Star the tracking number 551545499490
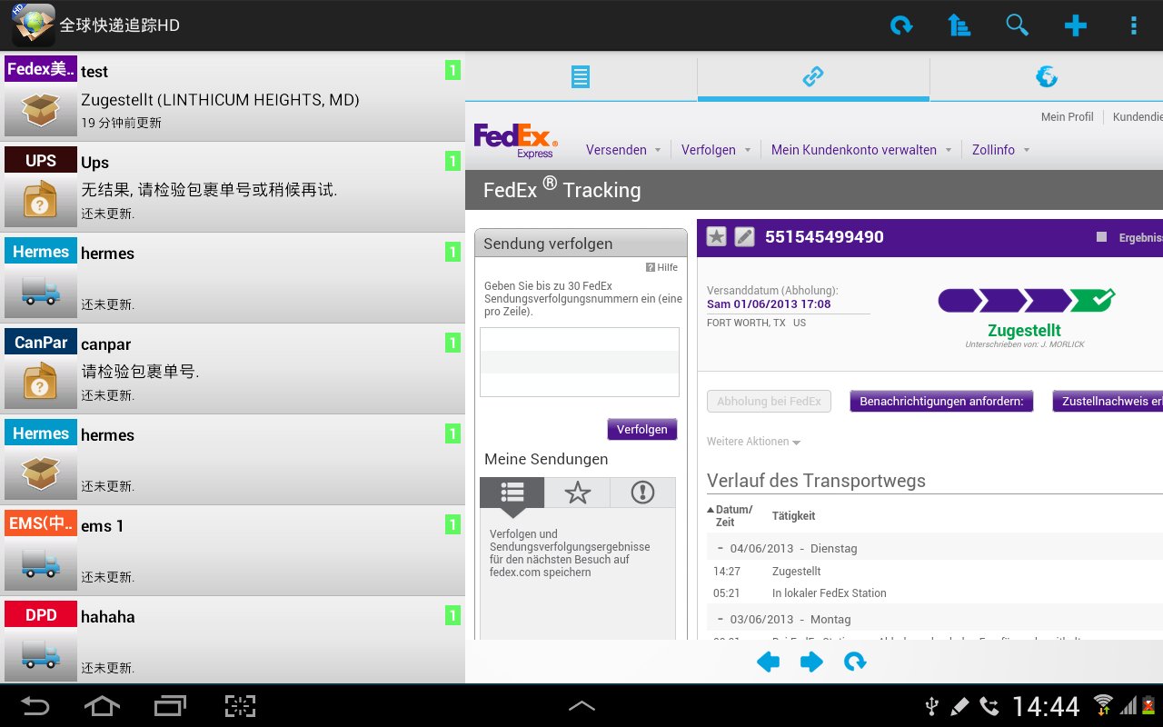The height and width of the screenshot is (727, 1163). tap(717, 237)
